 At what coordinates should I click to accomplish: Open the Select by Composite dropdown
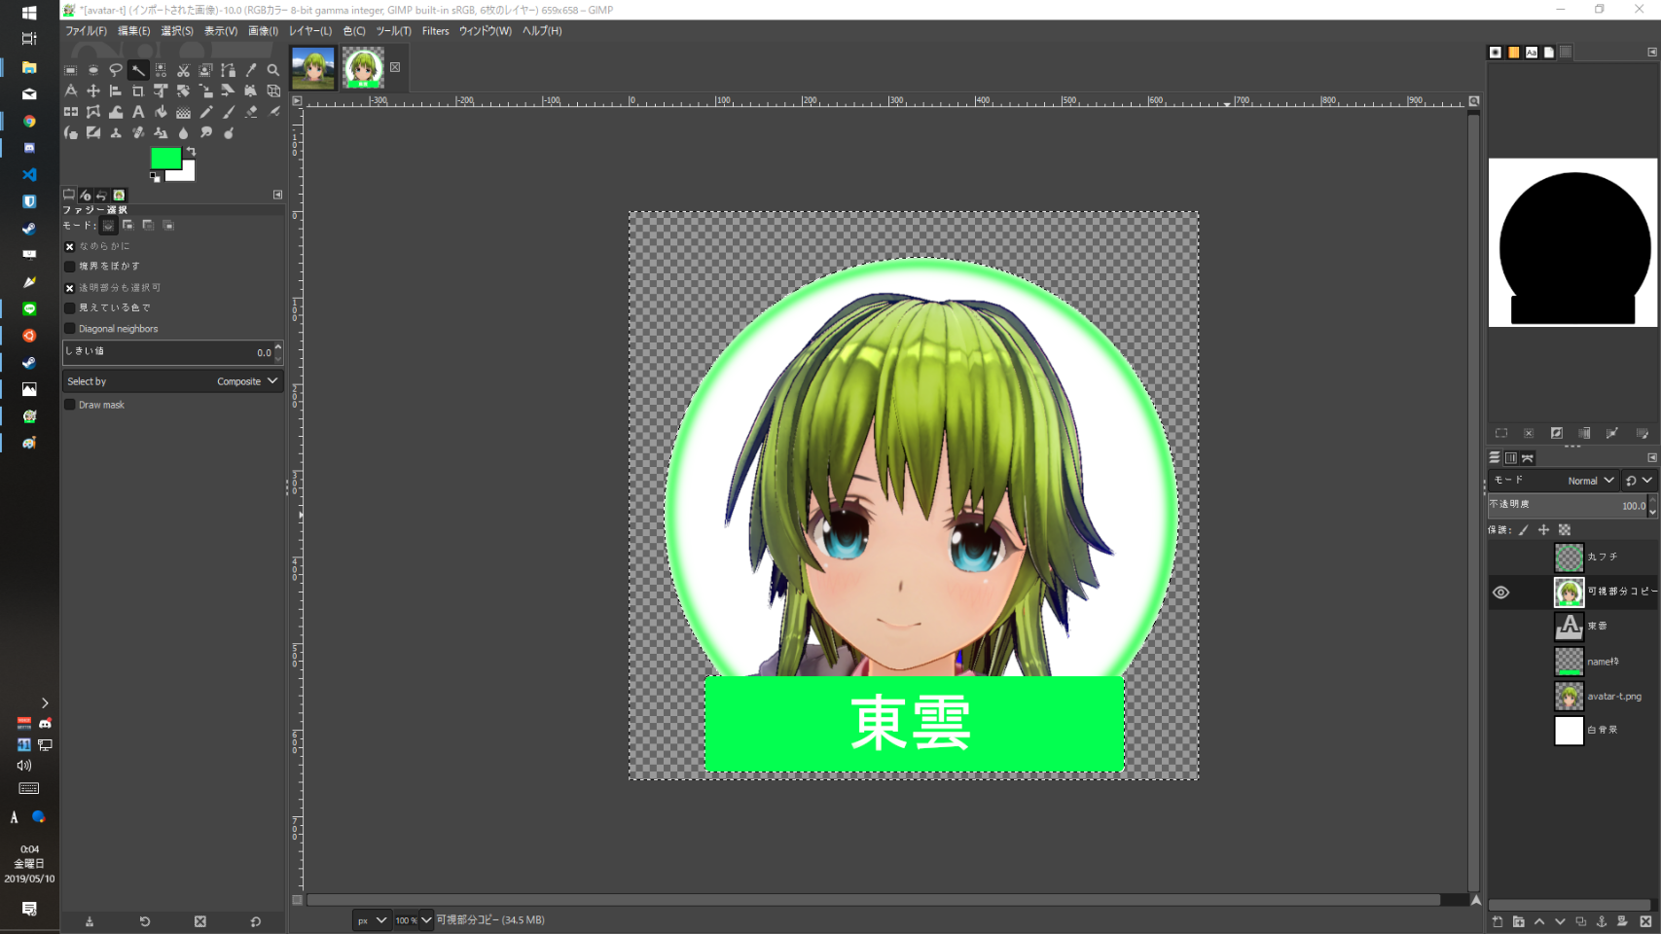click(173, 381)
